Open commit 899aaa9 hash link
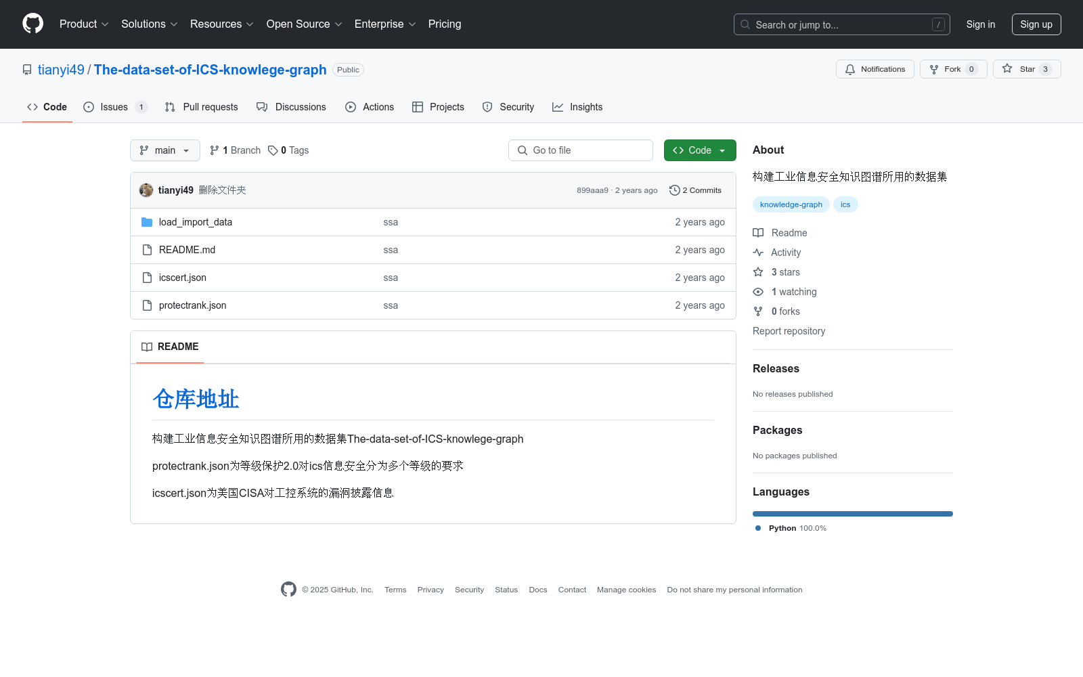Image resolution: width=1083 pixels, height=677 pixels. 592,190
